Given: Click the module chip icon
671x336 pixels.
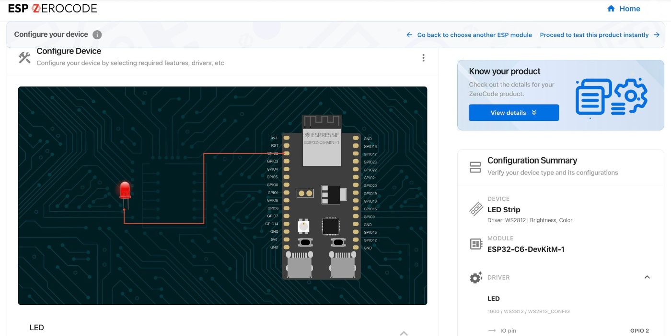Looking at the screenshot, I should point(475,244).
